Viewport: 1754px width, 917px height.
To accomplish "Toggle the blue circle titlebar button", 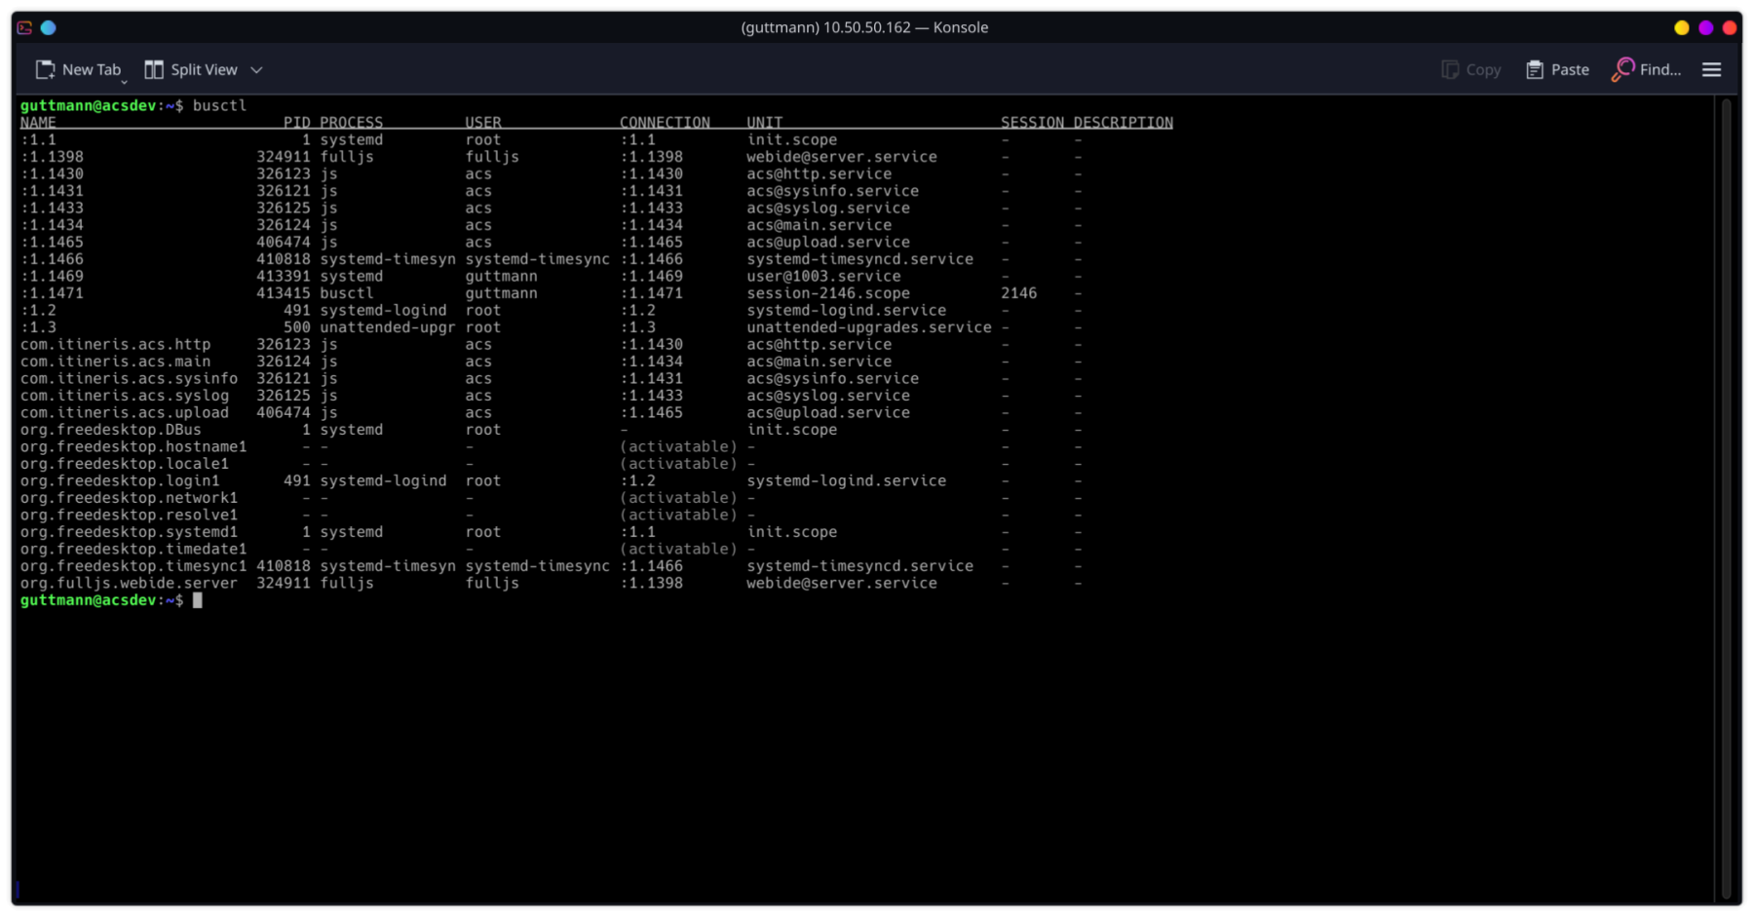I will click(x=48, y=27).
